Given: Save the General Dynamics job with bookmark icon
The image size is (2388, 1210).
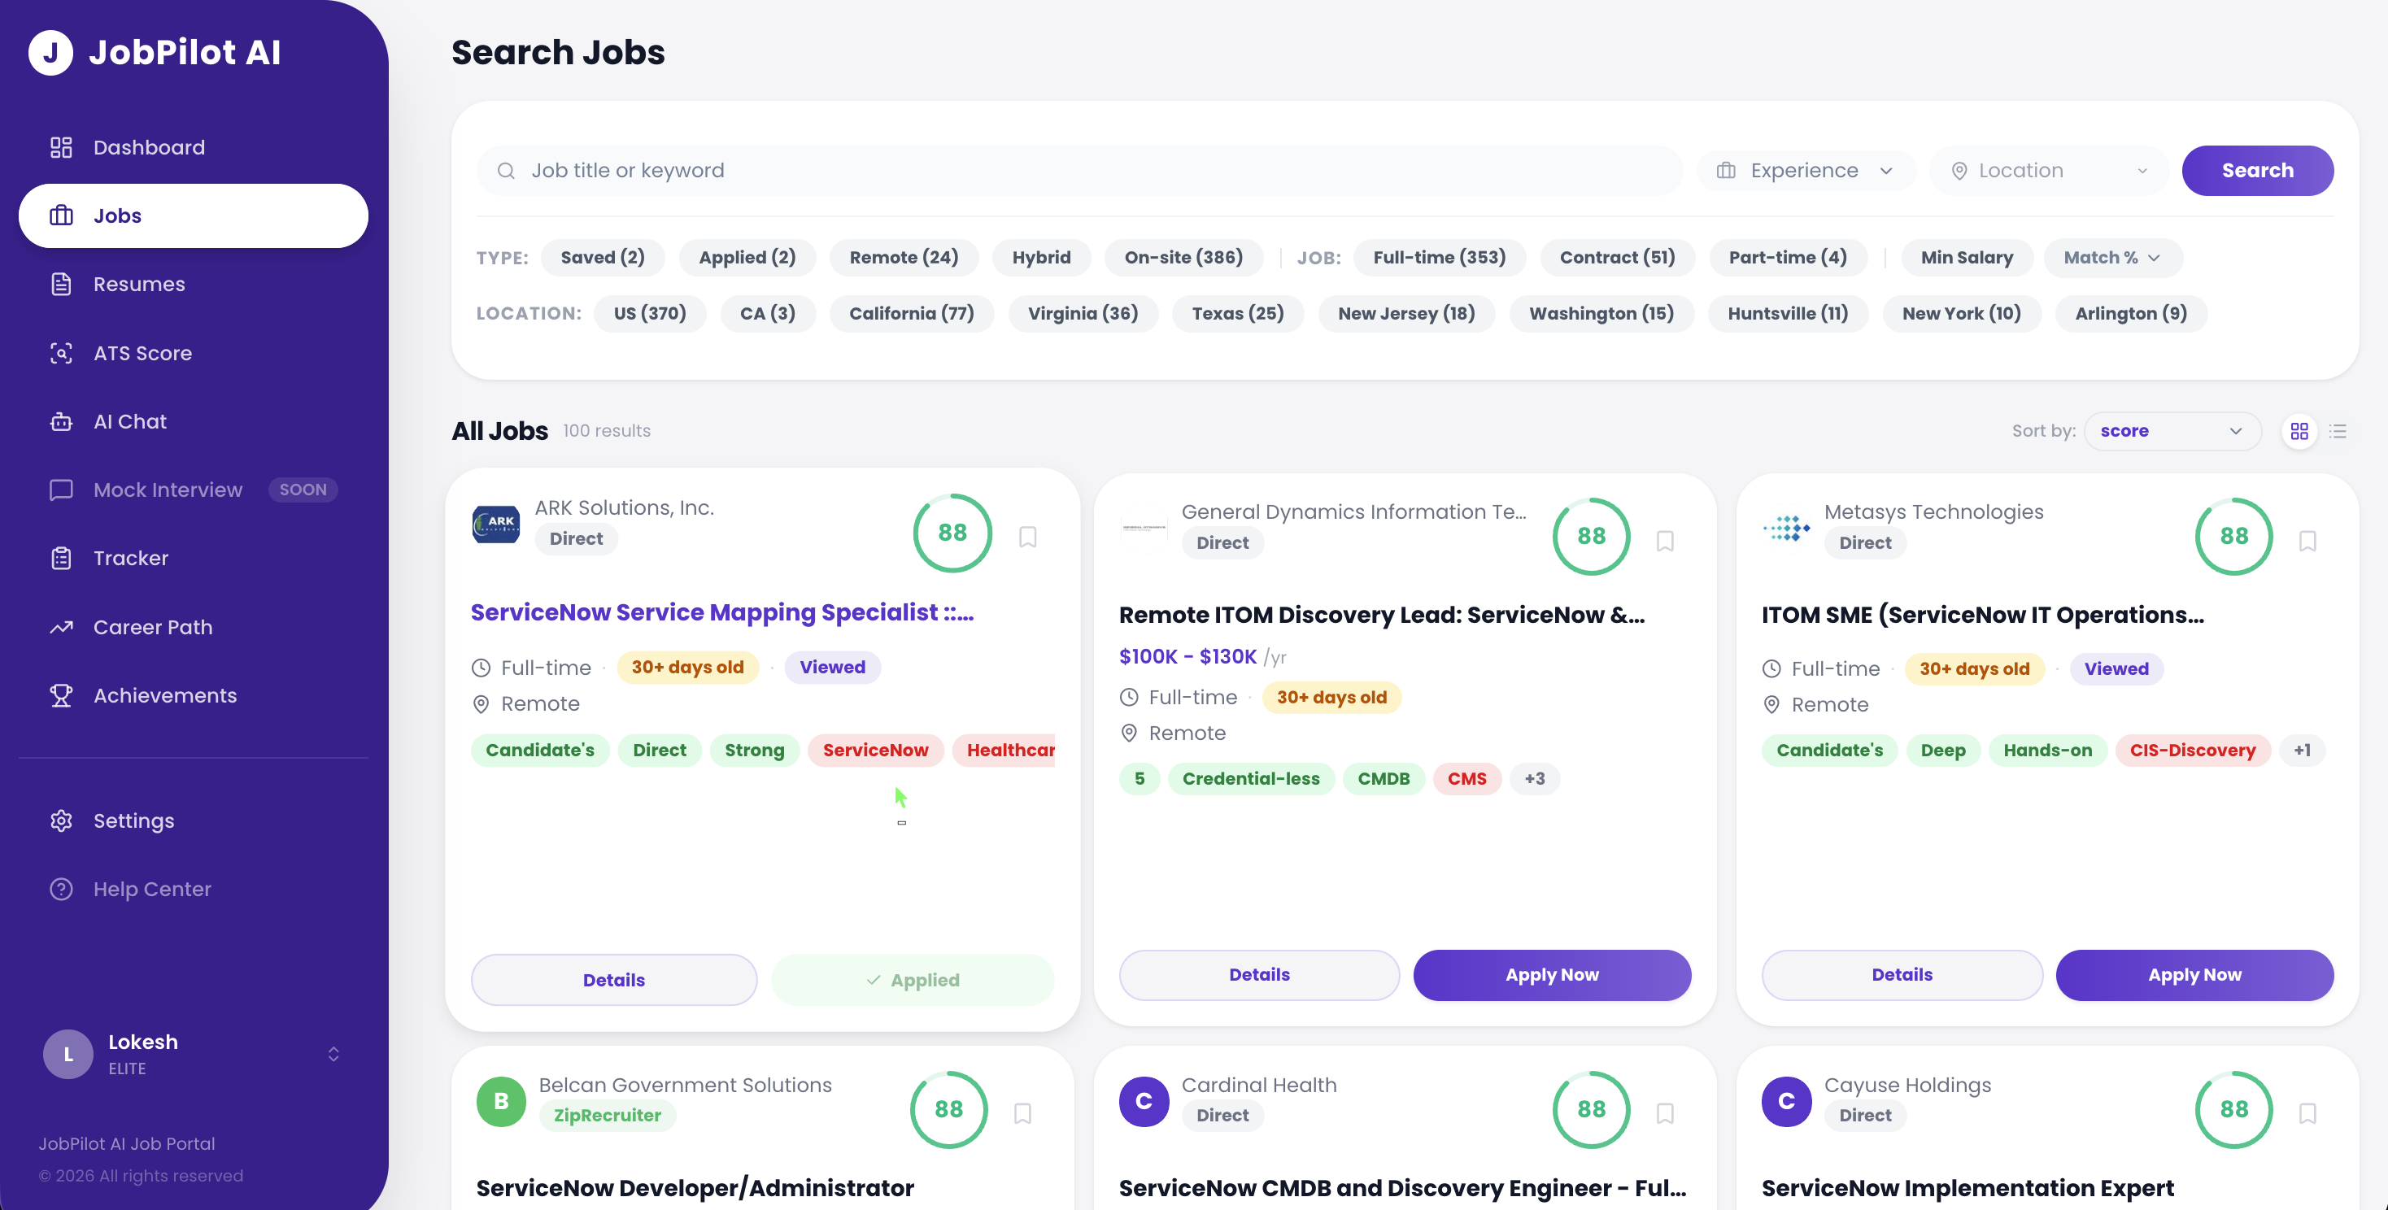Looking at the screenshot, I should point(1665,540).
